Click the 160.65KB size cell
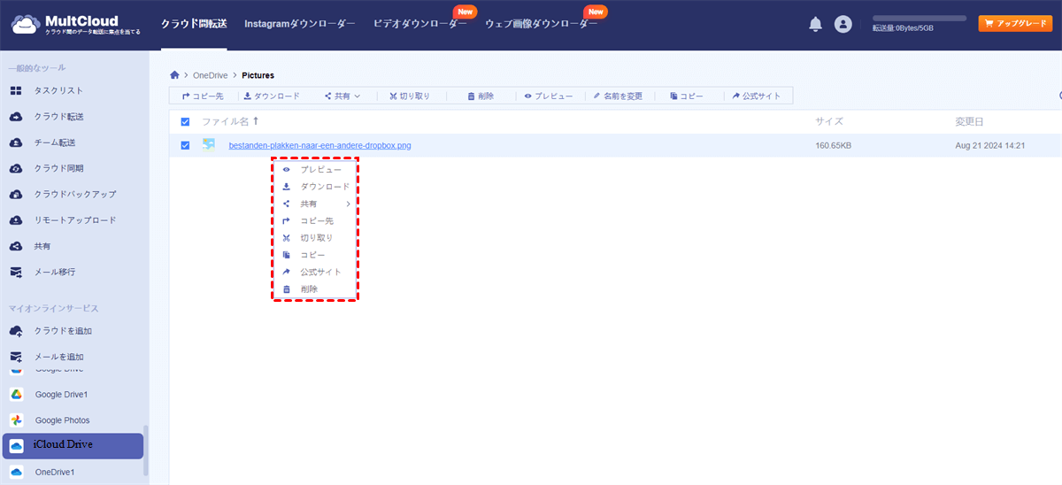The image size is (1062, 485). pyautogui.click(x=834, y=145)
